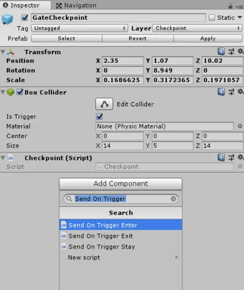The image size is (244, 290).
Task: Click the Search header in component list
Action: [x=121, y=213]
